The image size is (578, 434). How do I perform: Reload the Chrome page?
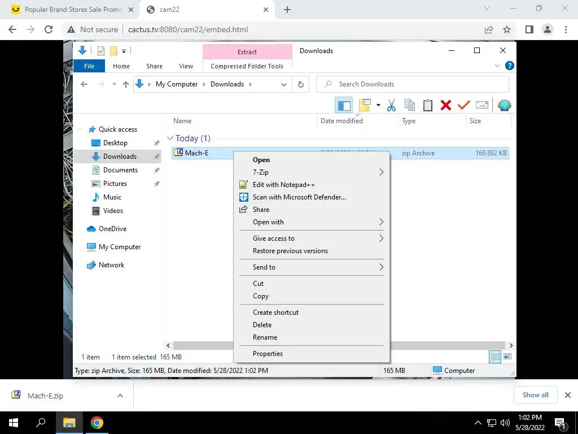click(49, 29)
